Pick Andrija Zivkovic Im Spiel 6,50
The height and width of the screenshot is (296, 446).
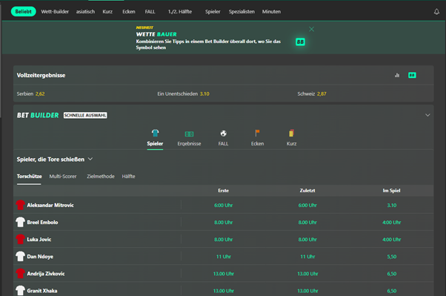392,274
